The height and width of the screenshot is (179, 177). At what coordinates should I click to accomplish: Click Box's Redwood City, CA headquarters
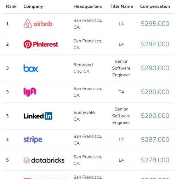pos(83,68)
